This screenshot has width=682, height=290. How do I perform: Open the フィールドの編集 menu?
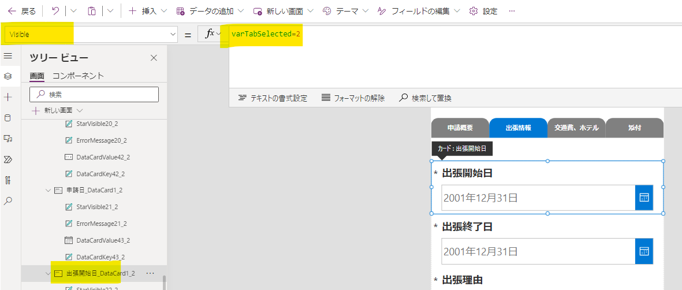[x=419, y=12]
